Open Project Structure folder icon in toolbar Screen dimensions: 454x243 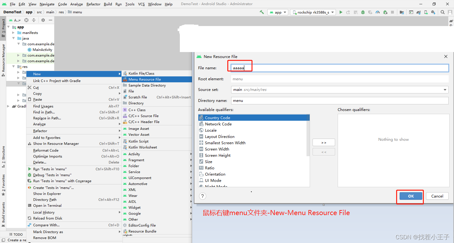[402, 12]
